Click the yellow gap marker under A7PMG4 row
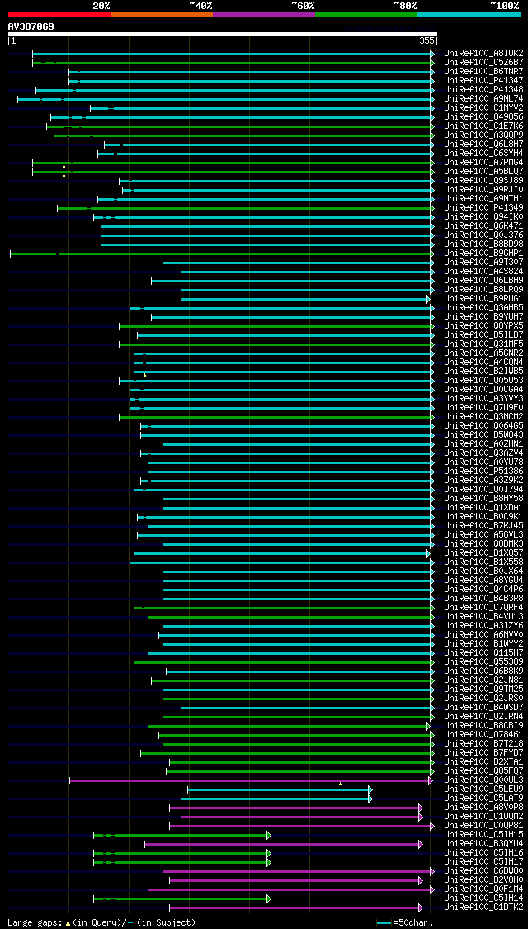The height and width of the screenshot is (929, 528). [x=64, y=166]
